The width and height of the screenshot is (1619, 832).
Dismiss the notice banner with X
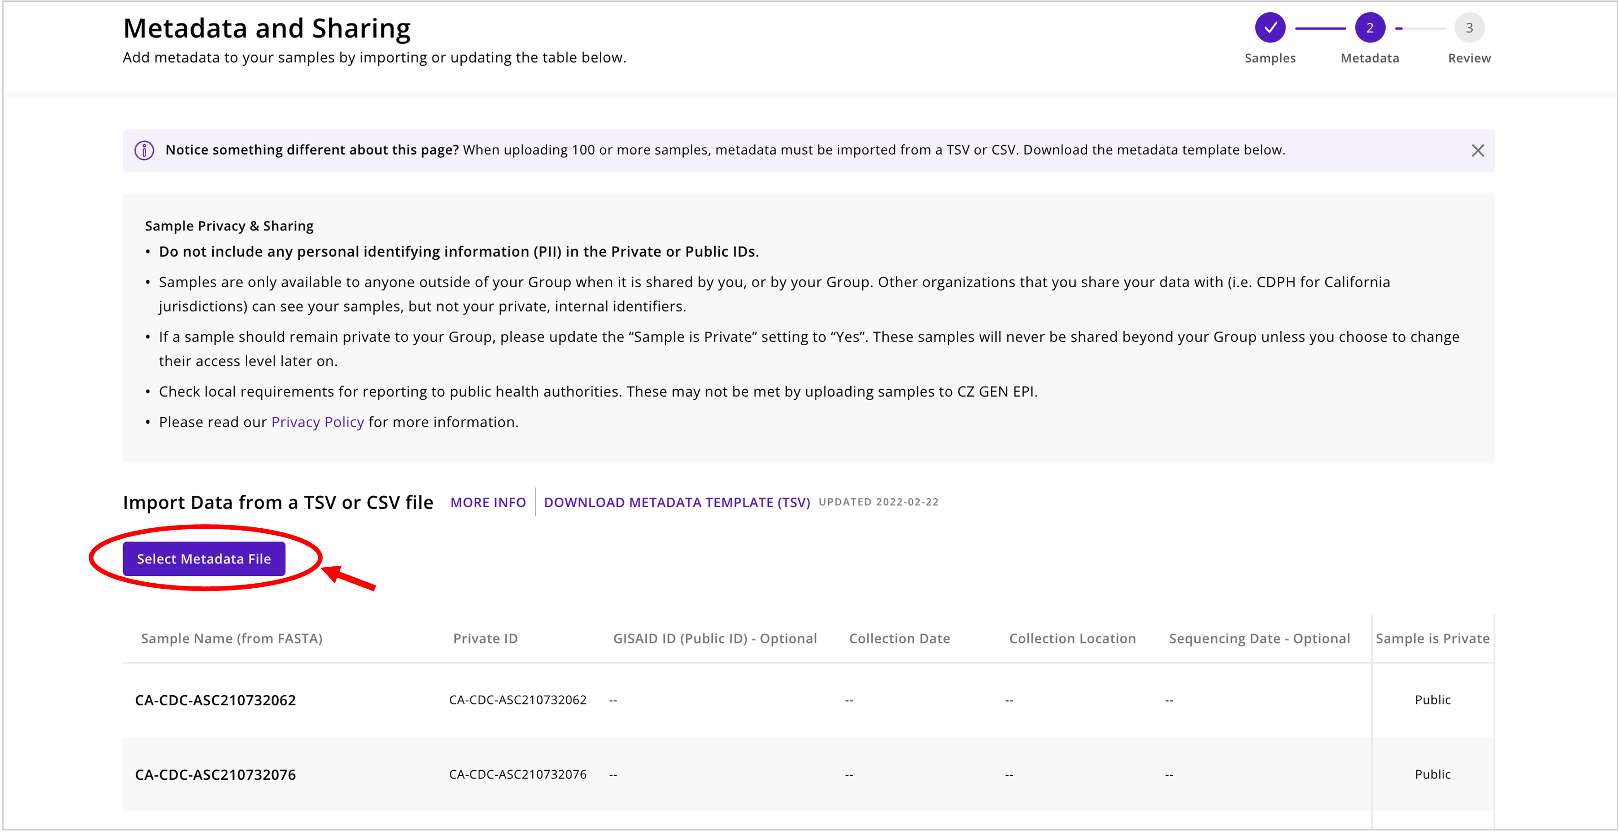point(1477,150)
